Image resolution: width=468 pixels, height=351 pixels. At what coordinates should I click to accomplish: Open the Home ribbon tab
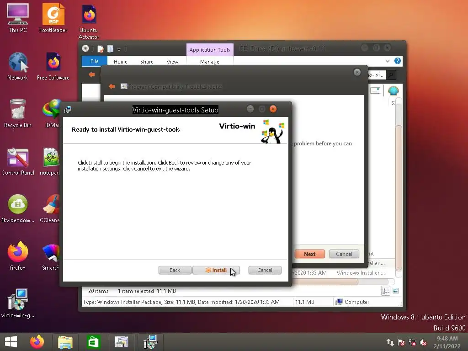coord(121,62)
